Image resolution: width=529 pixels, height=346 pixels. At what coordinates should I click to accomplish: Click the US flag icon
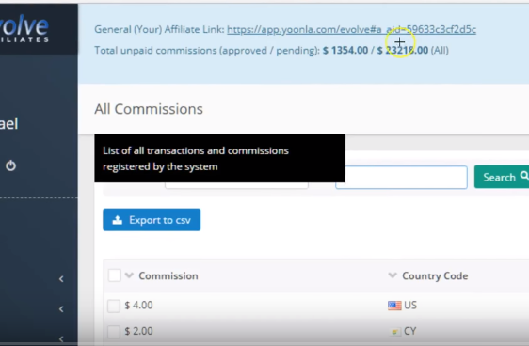394,306
